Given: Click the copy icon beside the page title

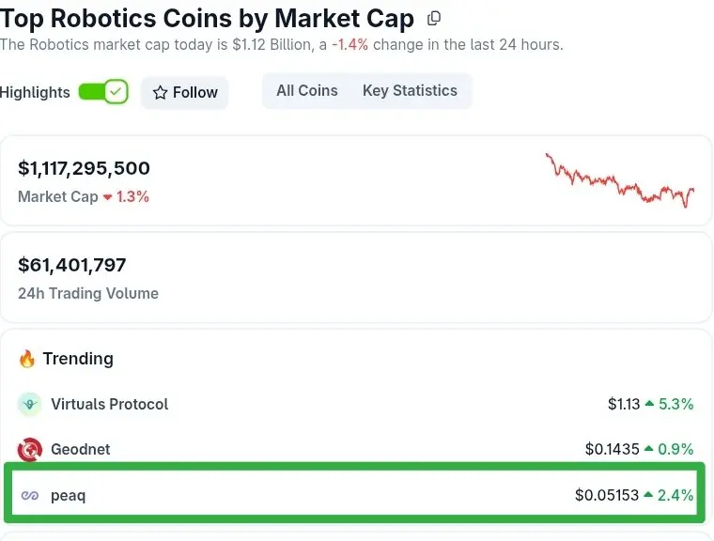Looking at the screenshot, I should point(433,18).
